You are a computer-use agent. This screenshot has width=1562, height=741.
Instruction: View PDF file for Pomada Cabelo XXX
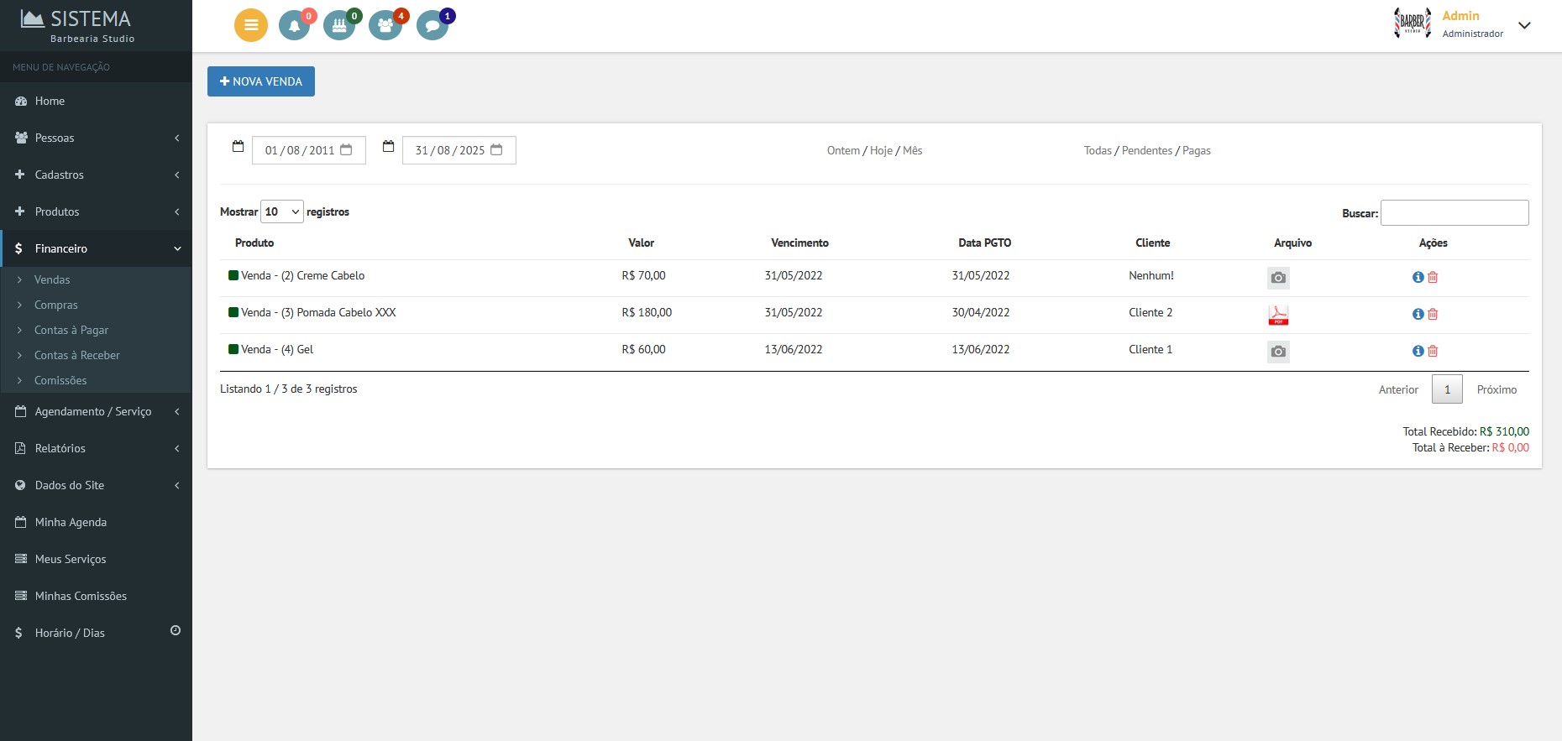pyautogui.click(x=1277, y=315)
